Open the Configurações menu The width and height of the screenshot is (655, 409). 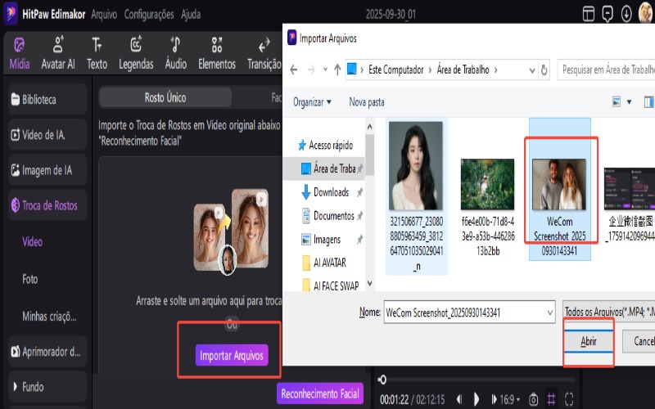click(x=148, y=15)
